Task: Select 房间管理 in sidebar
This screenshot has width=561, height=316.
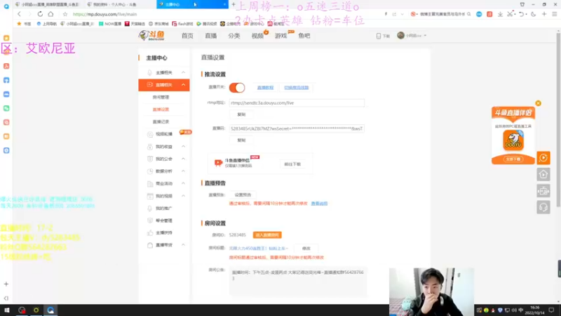Action: tap(161, 97)
